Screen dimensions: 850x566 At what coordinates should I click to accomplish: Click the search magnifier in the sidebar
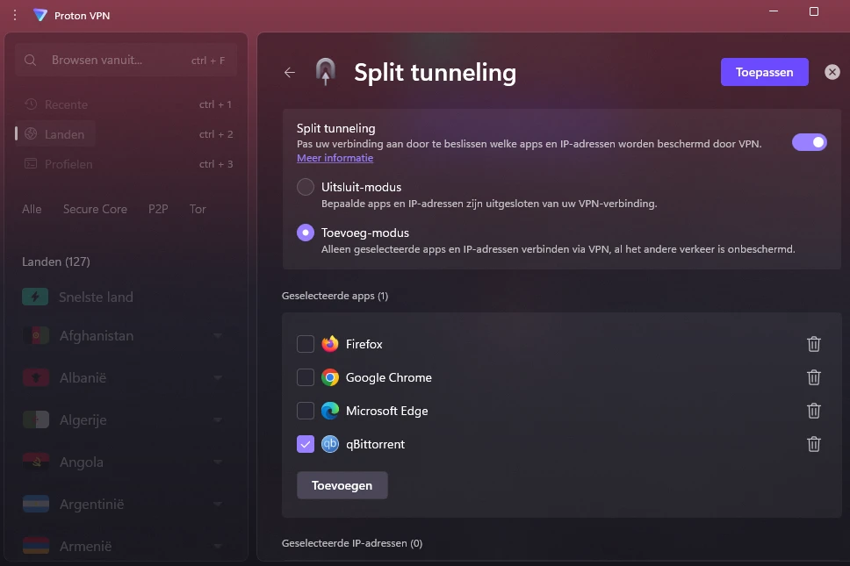[30, 60]
